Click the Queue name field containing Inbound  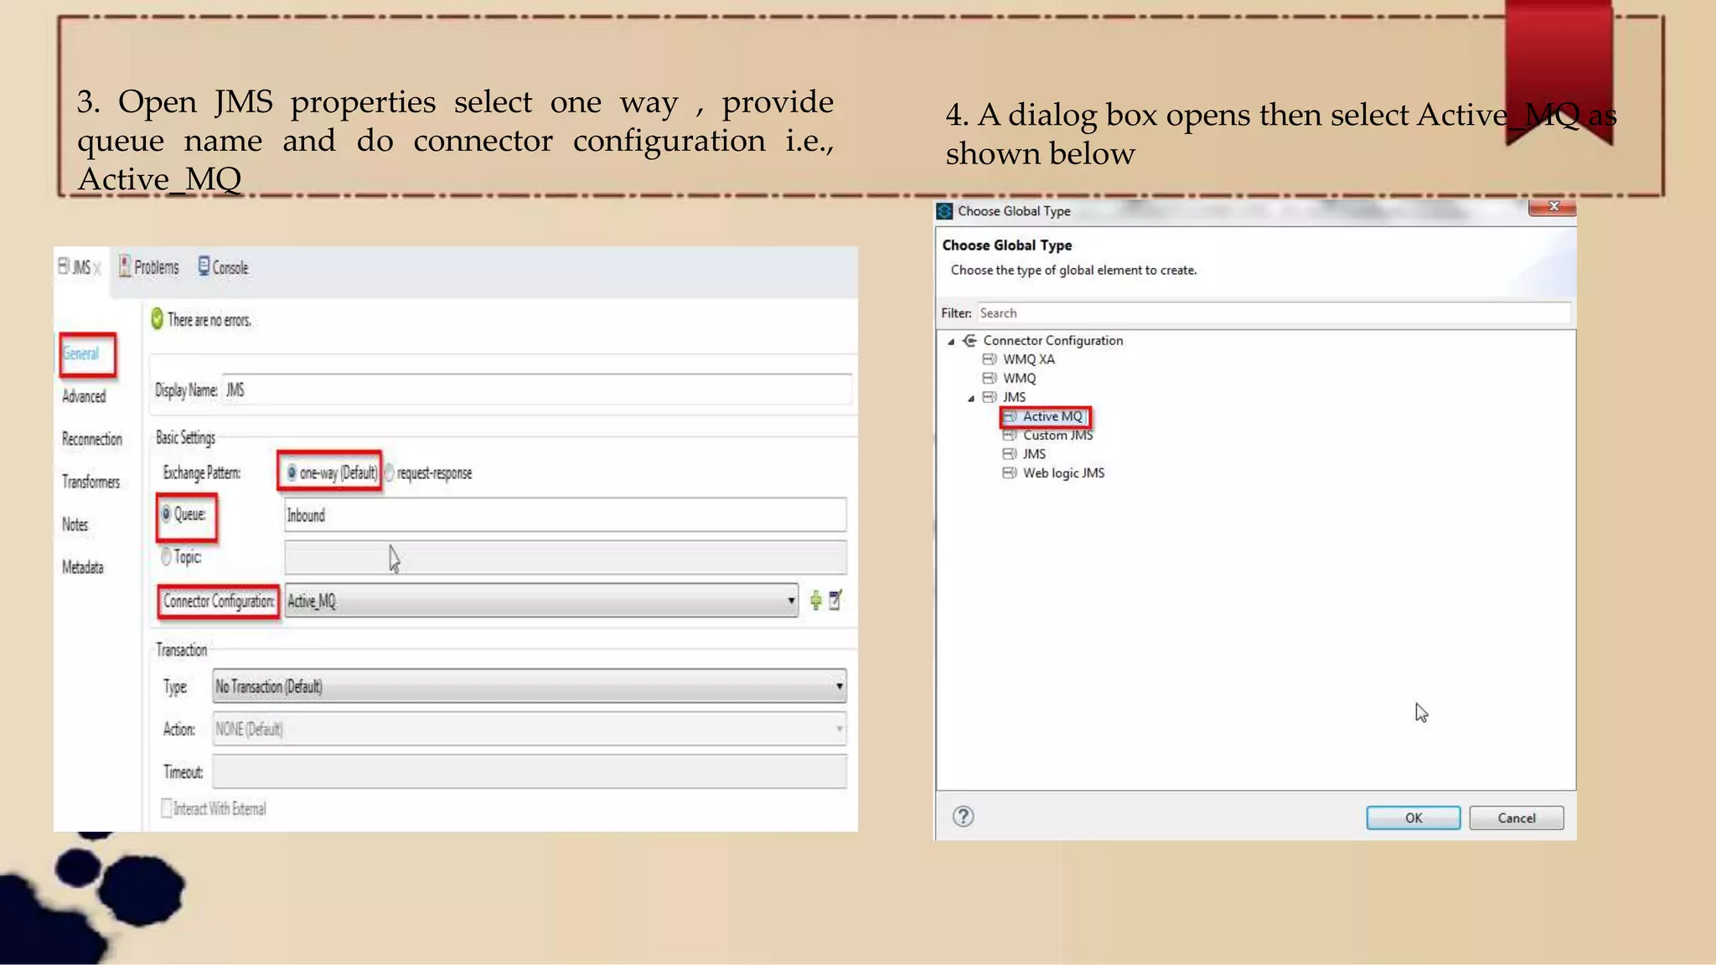click(566, 514)
